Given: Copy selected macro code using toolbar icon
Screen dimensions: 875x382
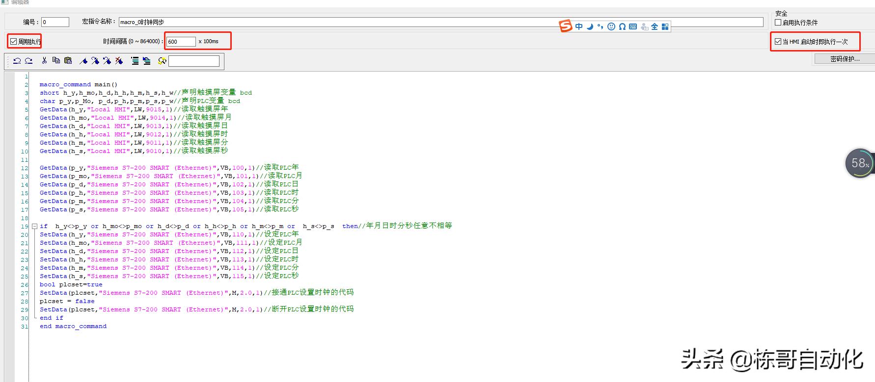Looking at the screenshot, I should [56, 61].
